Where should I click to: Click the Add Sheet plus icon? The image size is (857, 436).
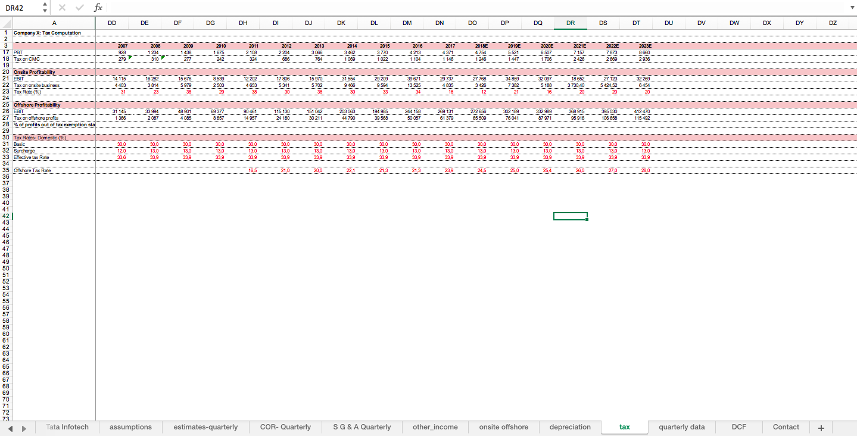[x=821, y=427]
